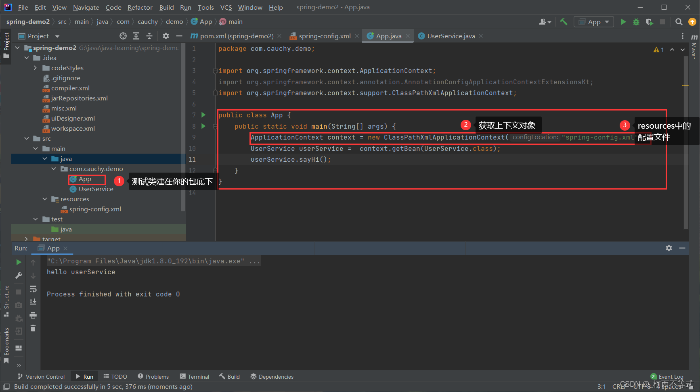The height and width of the screenshot is (392, 700).
Task: Collapse the .idea folder
Action: tap(27, 58)
